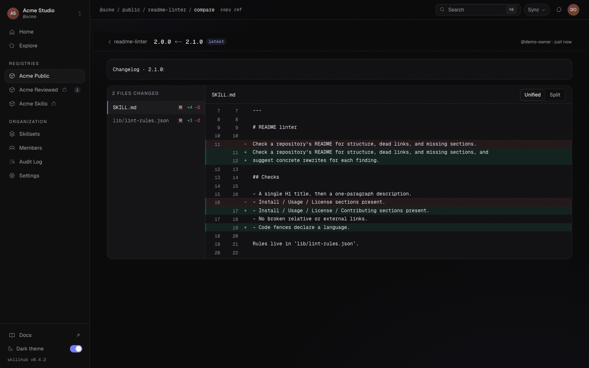Click the Skillsets layers icon
Viewport: 589px width, 368px height.
click(x=12, y=134)
